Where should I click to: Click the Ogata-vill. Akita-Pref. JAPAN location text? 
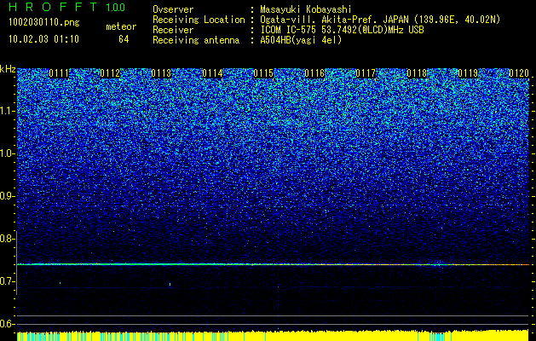click(380, 20)
